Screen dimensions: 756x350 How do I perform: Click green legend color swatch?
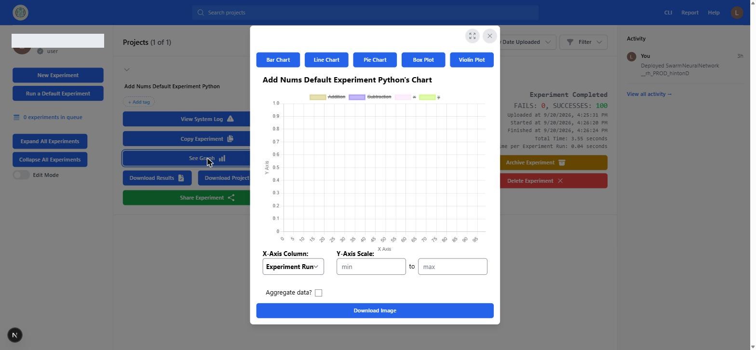tap(427, 97)
